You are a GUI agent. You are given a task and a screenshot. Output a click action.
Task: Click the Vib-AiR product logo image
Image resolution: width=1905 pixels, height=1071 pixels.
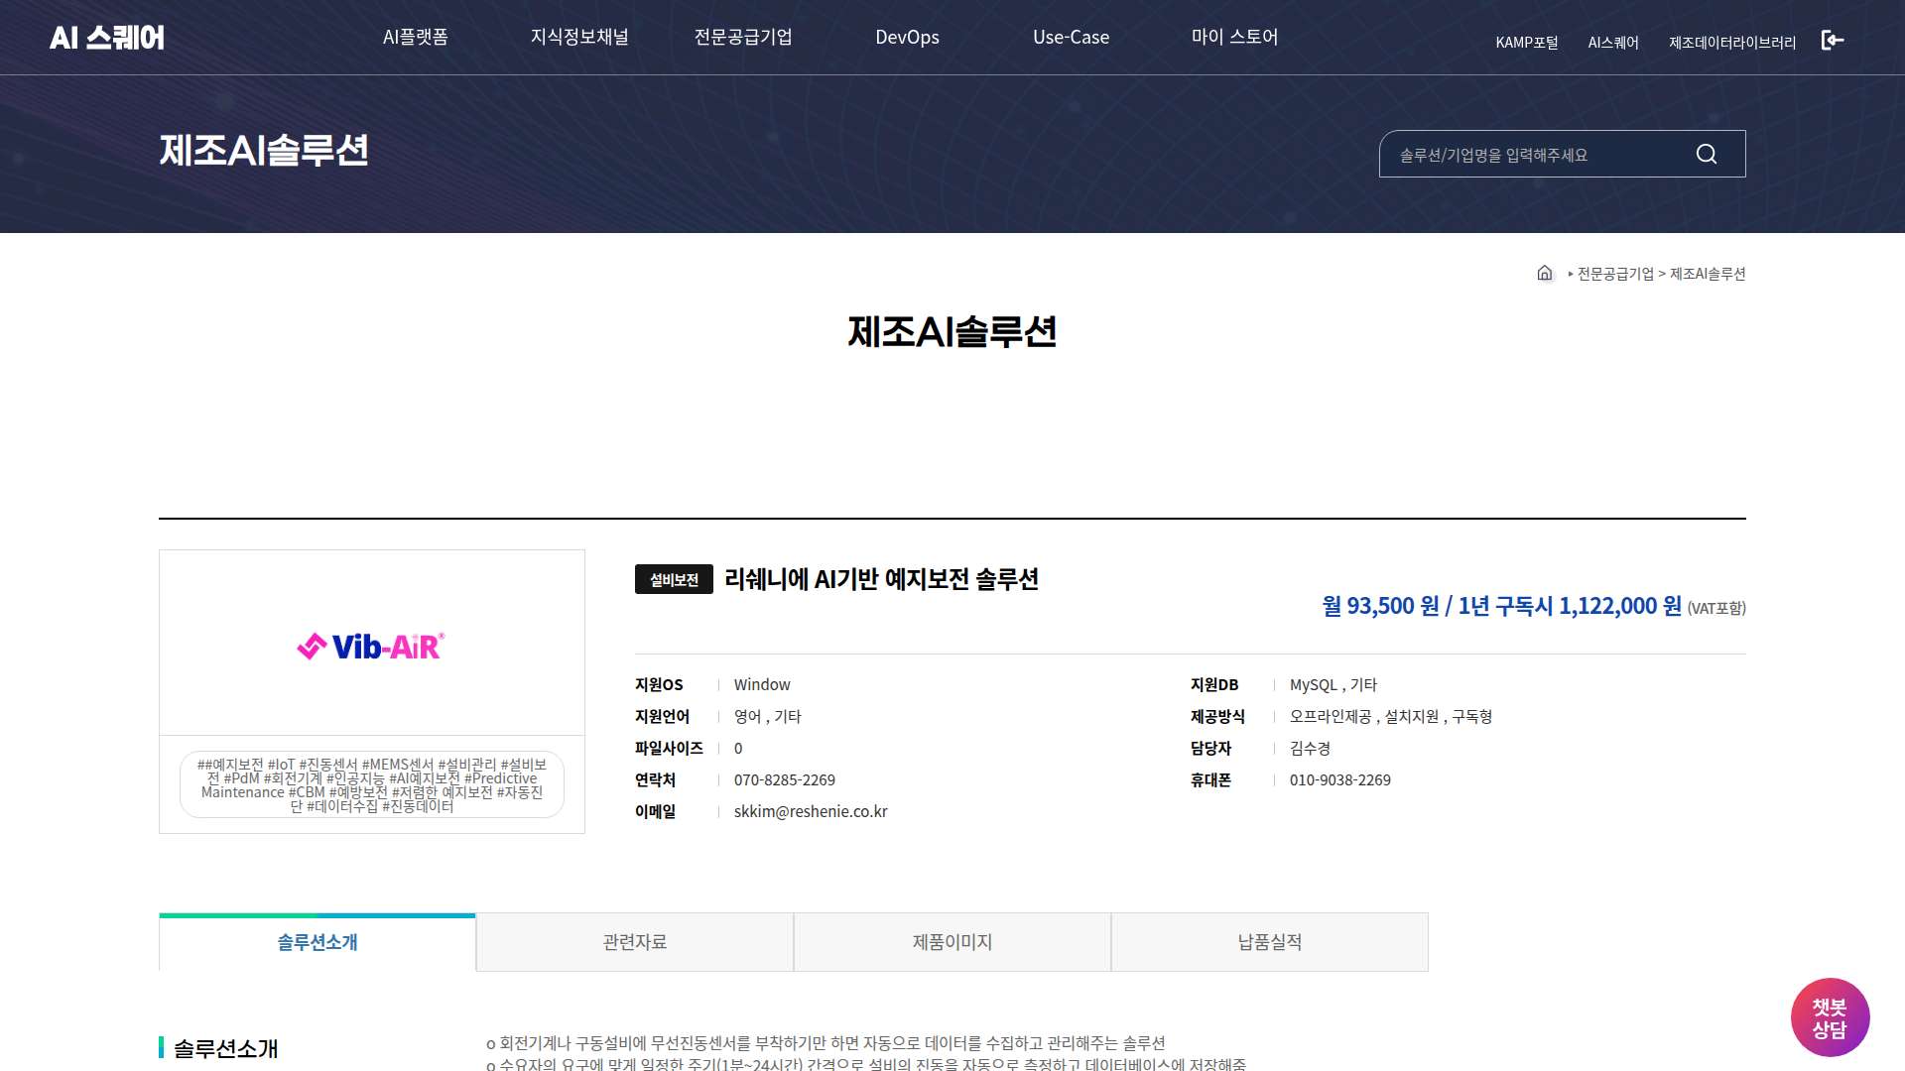coord(371,647)
